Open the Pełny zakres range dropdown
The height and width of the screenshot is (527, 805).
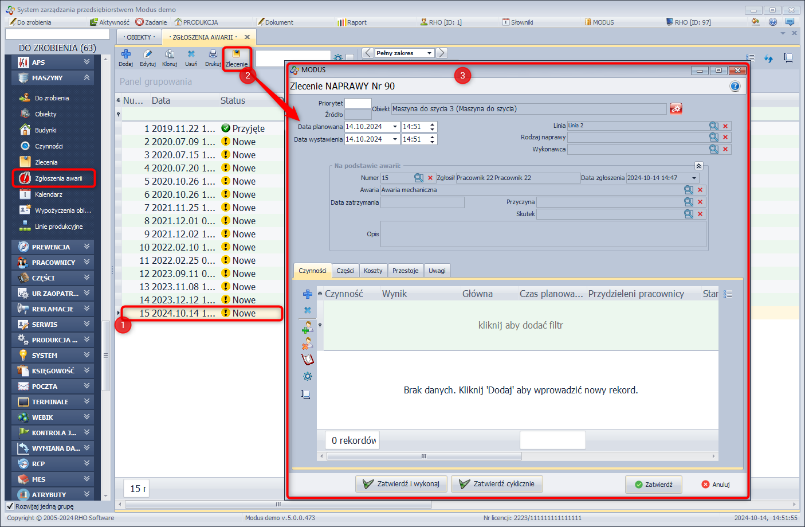pyautogui.click(x=429, y=53)
